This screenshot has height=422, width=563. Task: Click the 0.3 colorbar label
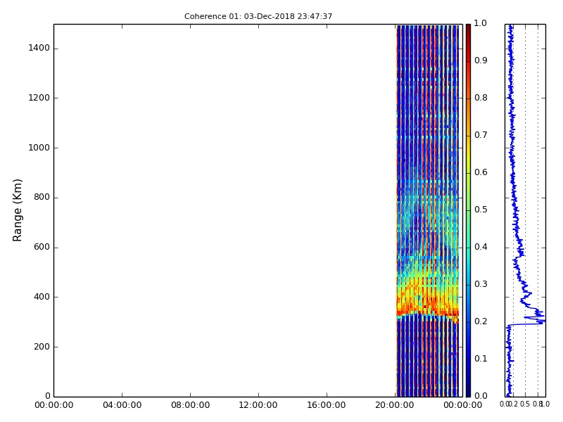click(481, 284)
